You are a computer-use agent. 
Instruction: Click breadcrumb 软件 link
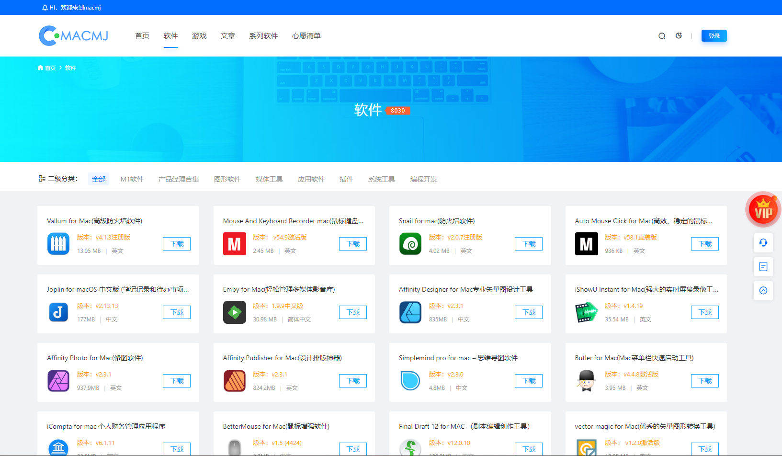click(x=70, y=68)
